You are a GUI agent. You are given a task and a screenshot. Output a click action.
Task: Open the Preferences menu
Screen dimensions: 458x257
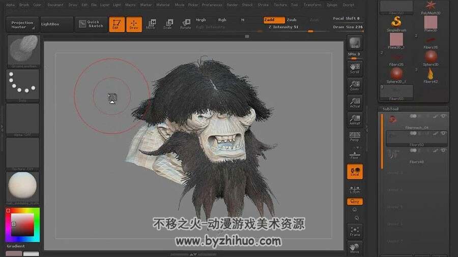tap(212, 5)
